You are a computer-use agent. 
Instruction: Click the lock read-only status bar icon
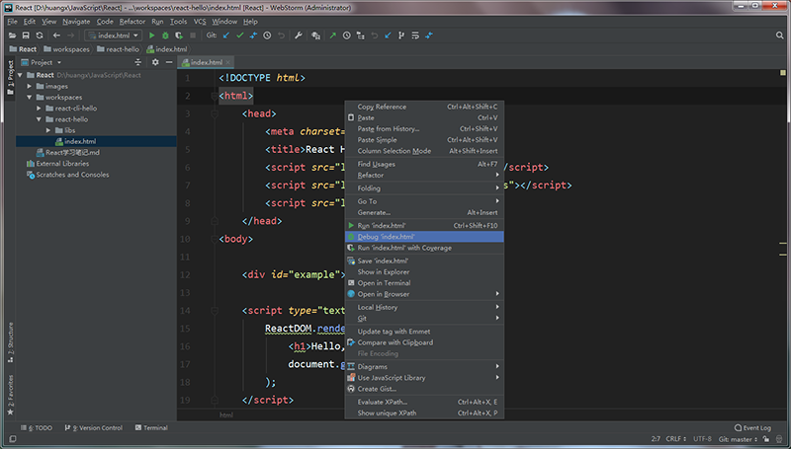(x=766, y=439)
